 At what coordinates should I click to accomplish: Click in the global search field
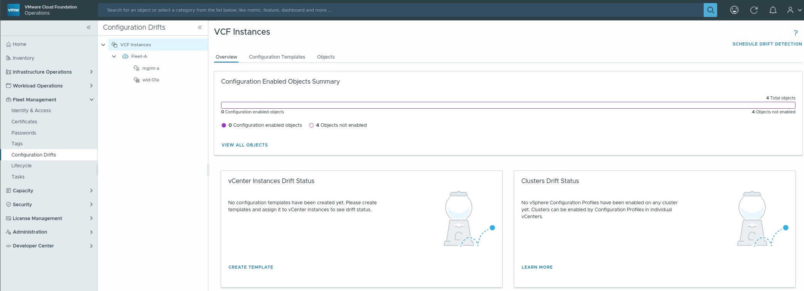tap(401, 10)
